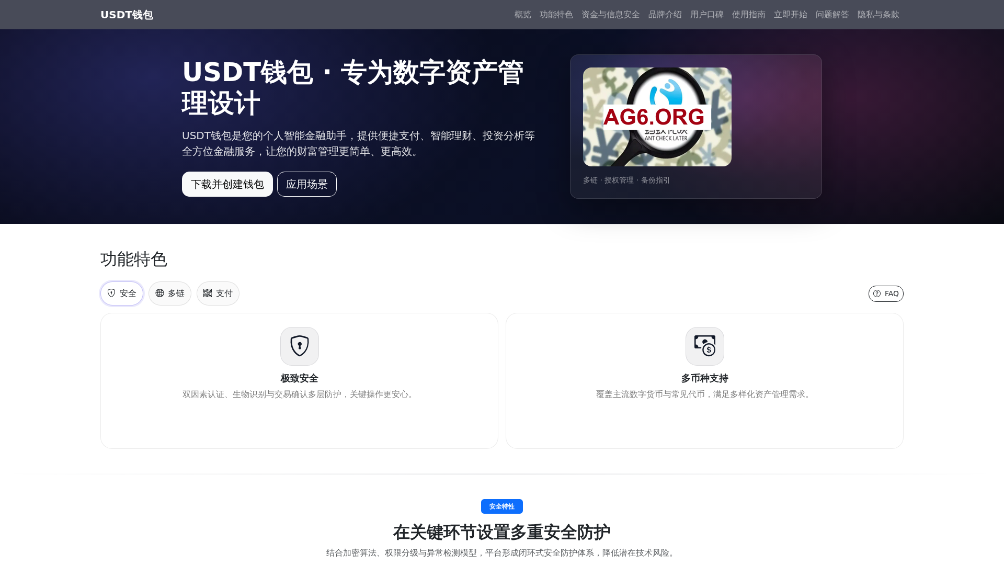Image resolution: width=1004 pixels, height=565 pixels.
Task: Click the 多链 · 授权管理 · 备份指引 caption
Action: click(626, 180)
